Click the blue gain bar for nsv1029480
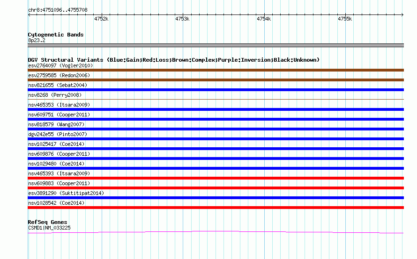Screen dimensions: 417x259 [x=216, y=168]
